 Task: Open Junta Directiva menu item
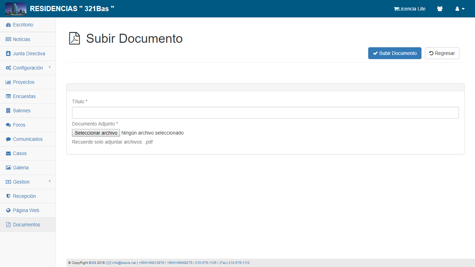[x=29, y=54]
